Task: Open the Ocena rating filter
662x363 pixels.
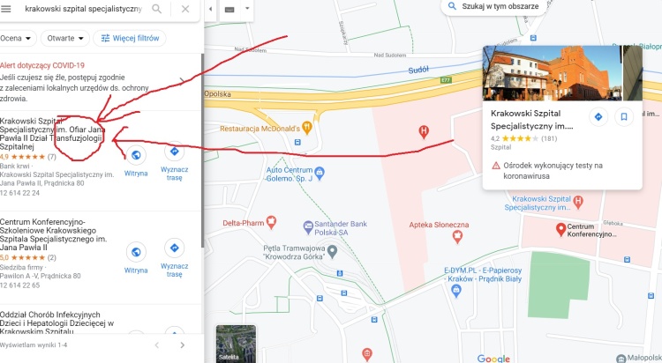Action: tap(17, 39)
